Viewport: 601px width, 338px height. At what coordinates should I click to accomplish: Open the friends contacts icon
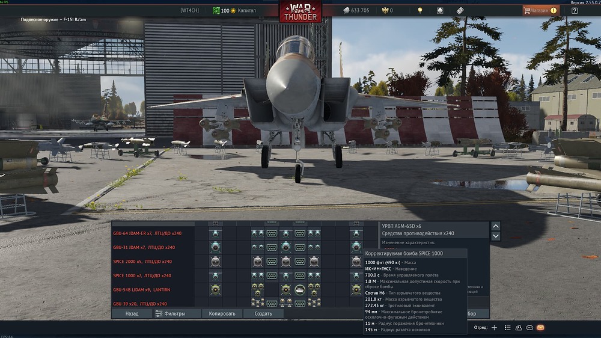[x=518, y=328]
